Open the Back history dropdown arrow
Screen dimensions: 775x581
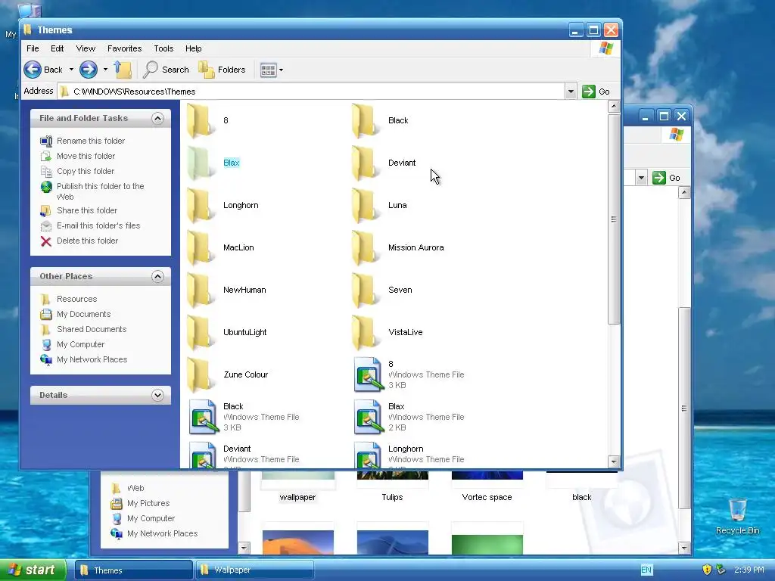pos(71,70)
